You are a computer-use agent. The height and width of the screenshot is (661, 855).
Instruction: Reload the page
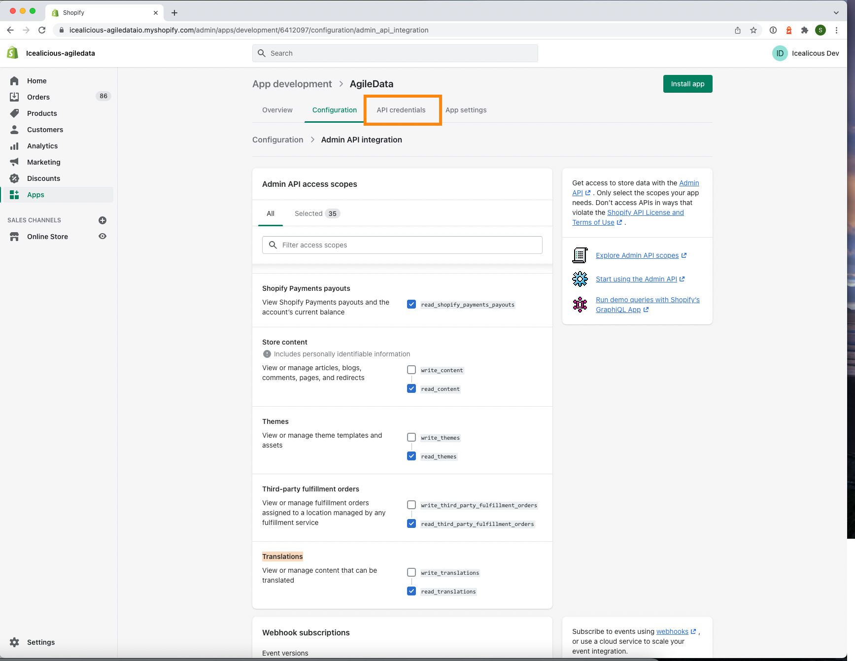pyautogui.click(x=42, y=30)
